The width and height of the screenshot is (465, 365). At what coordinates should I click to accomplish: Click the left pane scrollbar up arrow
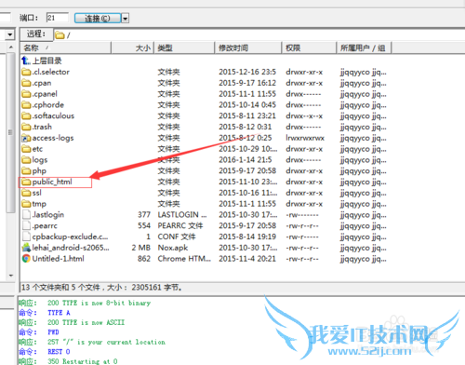tap(11, 47)
